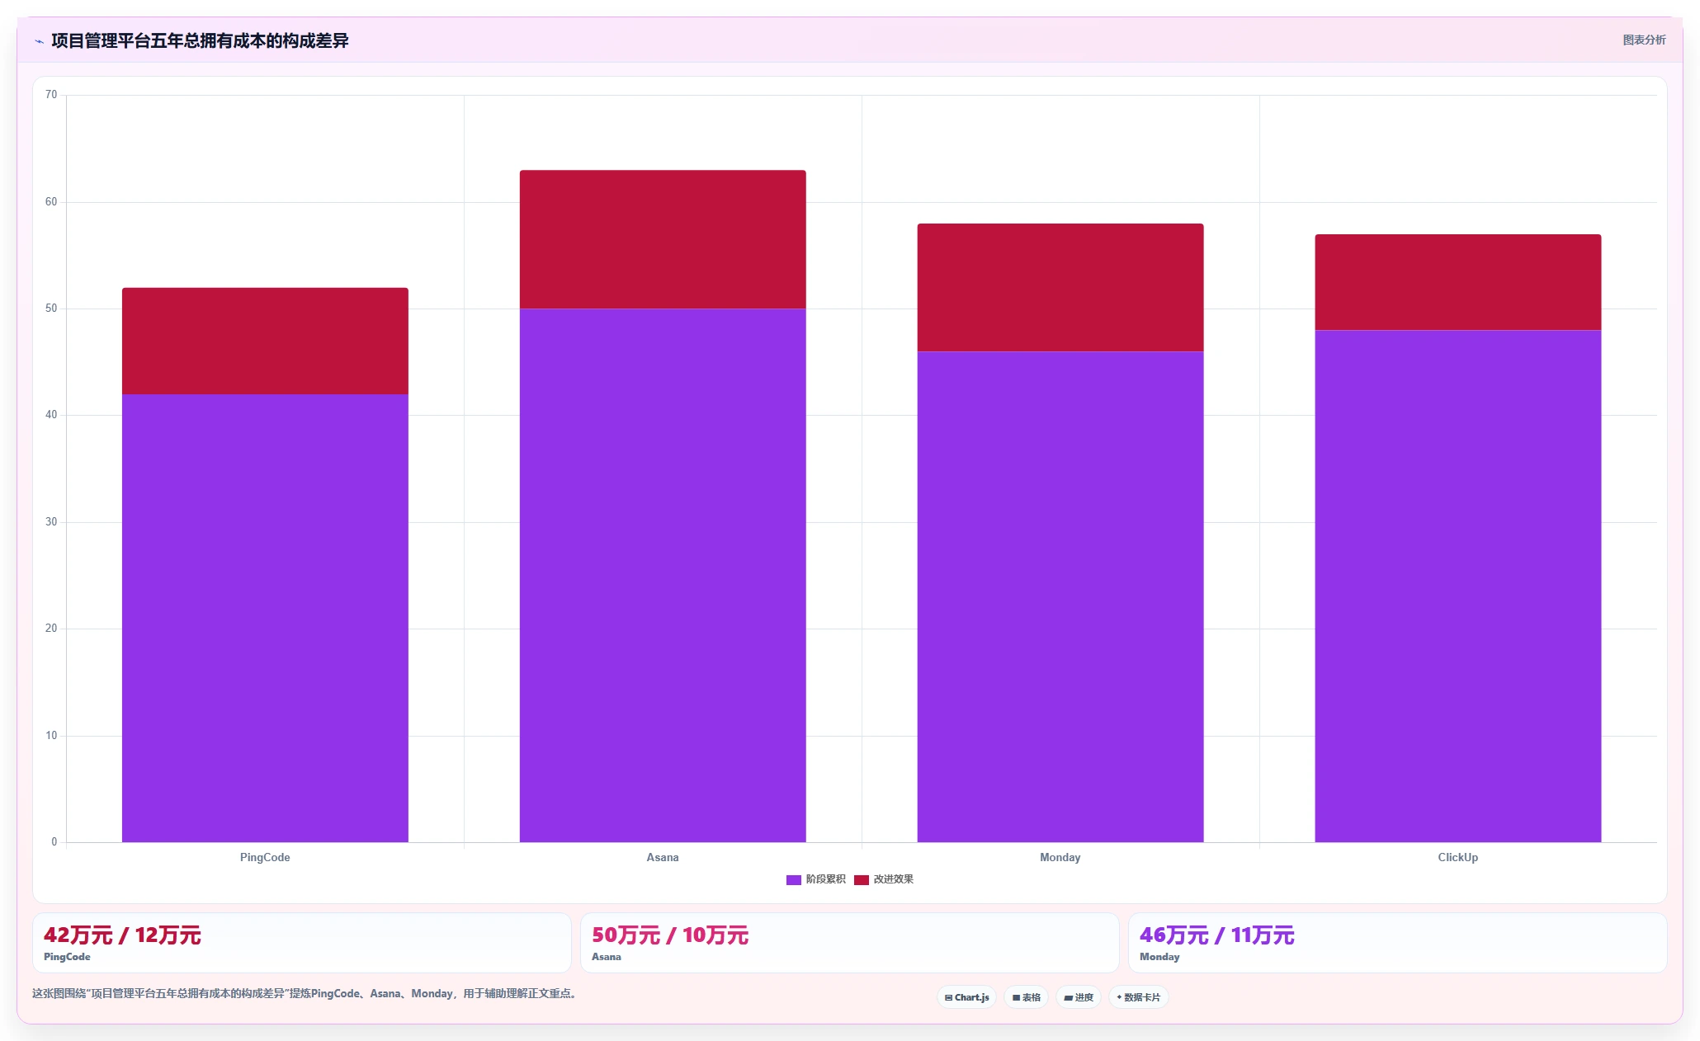The height and width of the screenshot is (1041, 1700).
Task: Click the PingCode caption in data card
Action: [67, 957]
